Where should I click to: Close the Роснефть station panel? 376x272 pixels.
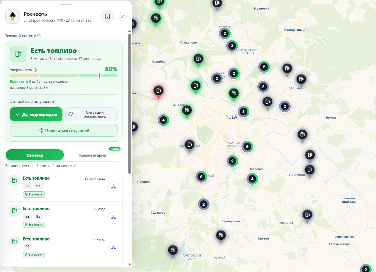click(x=122, y=16)
